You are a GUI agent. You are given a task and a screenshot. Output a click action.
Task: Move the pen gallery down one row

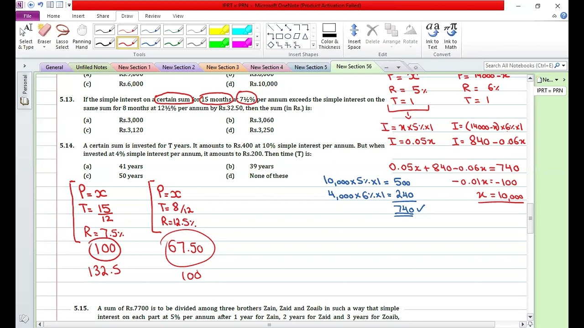pyautogui.click(x=257, y=36)
